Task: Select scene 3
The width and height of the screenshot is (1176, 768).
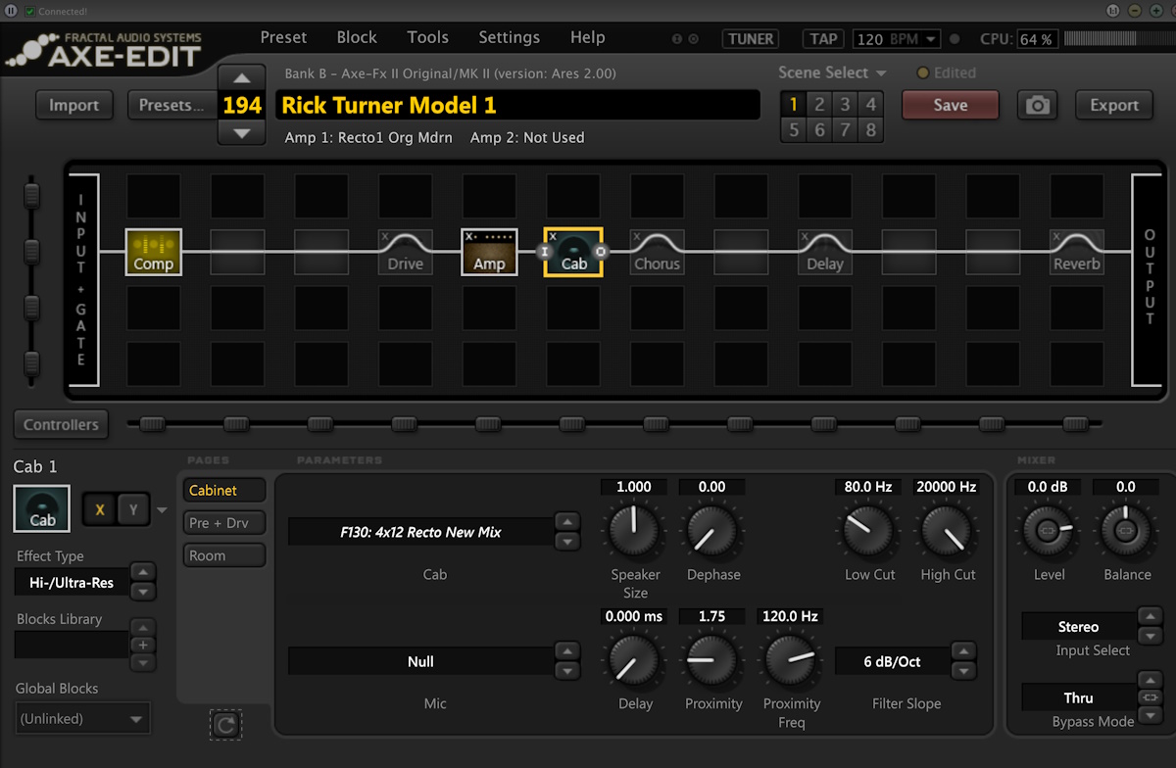Action: (845, 104)
